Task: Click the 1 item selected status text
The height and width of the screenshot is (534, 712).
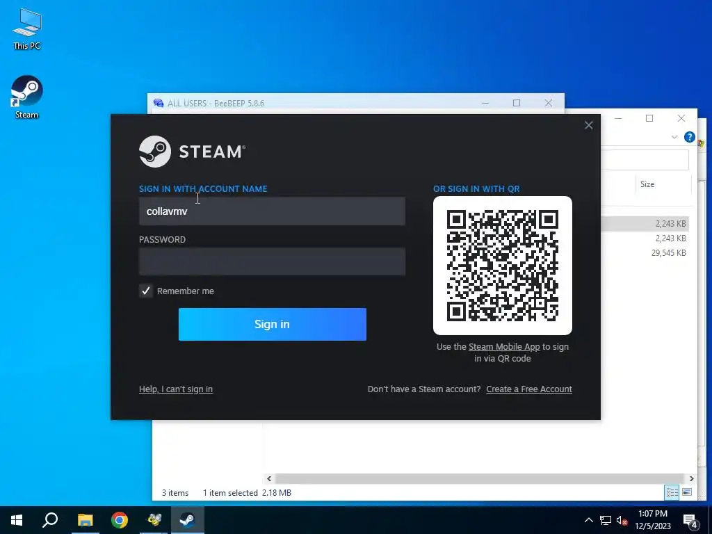Action: coord(230,493)
